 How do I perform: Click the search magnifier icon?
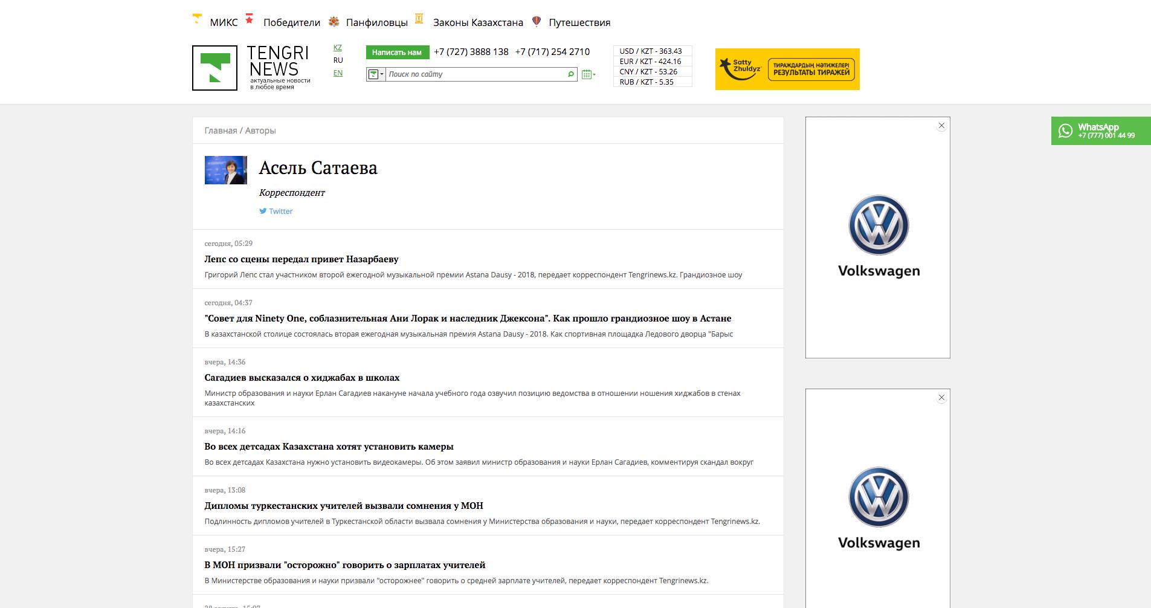[570, 74]
